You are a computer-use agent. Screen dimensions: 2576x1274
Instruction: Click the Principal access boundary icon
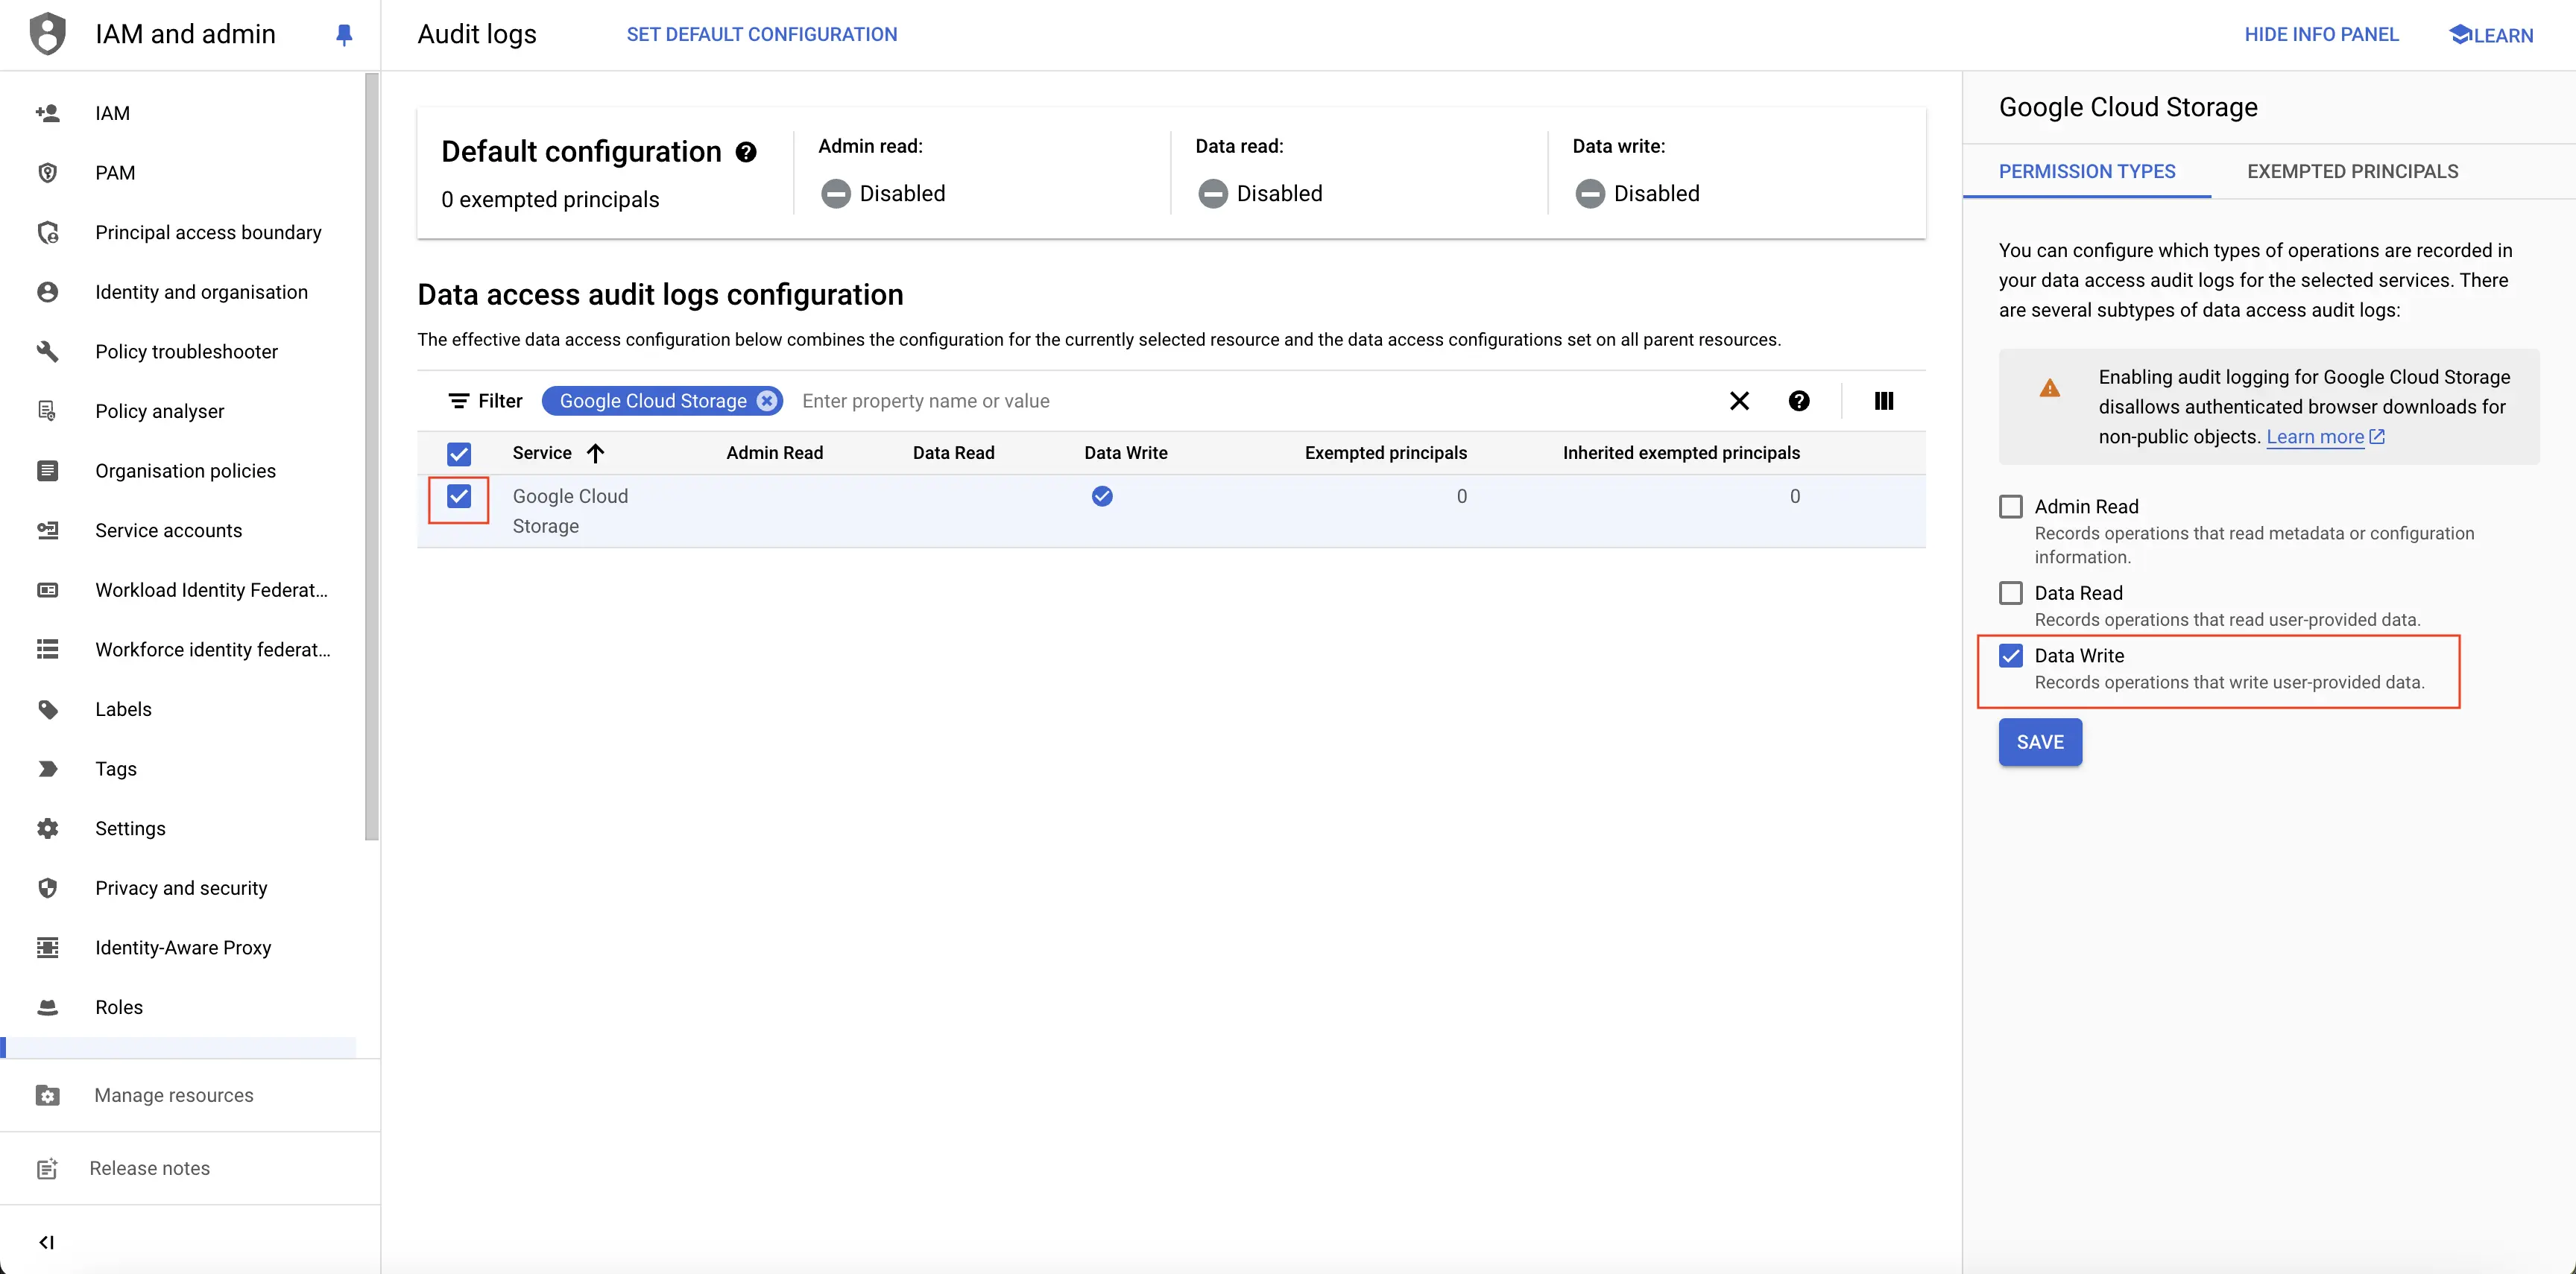(x=47, y=232)
